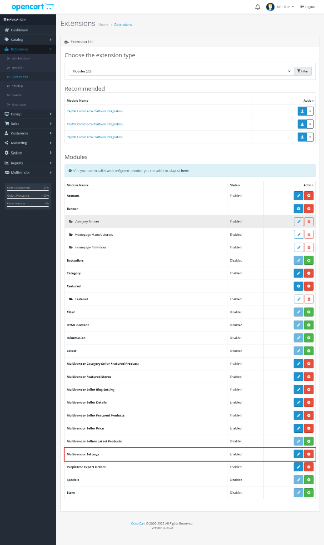Open the second PayPal download dropdown caret
The height and width of the screenshot is (545, 324).
point(310,124)
